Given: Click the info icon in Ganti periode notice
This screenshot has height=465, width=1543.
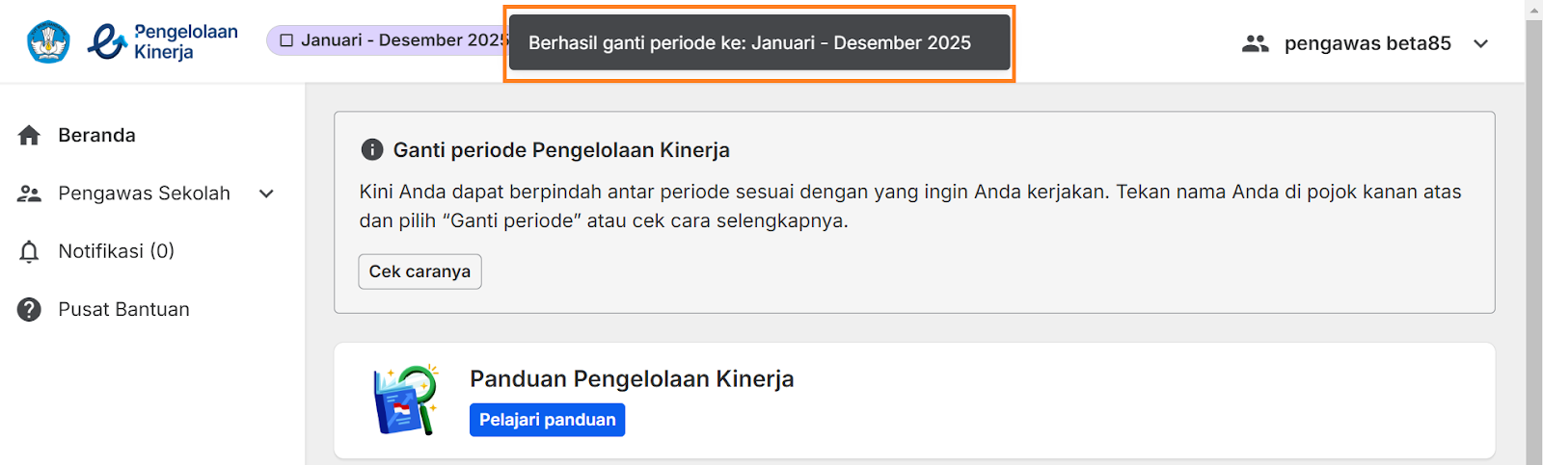Looking at the screenshot, I should coord(371,149).
